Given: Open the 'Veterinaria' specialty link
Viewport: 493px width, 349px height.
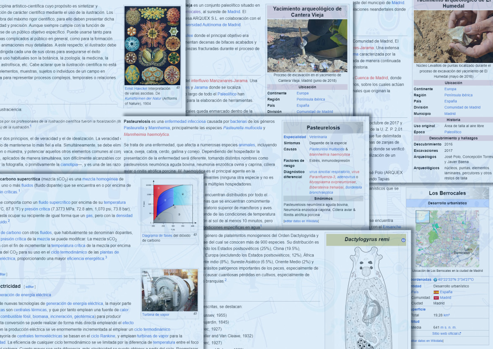Looking at the screenshot, I should (x=318, y=137).
